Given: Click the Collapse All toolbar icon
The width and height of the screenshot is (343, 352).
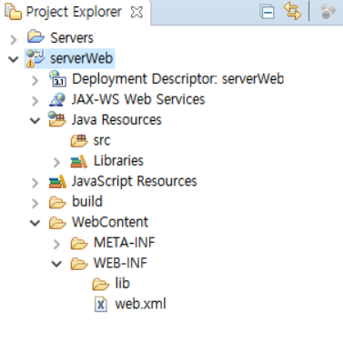Looking at the screenshot, I should click(x=267, y=13).
